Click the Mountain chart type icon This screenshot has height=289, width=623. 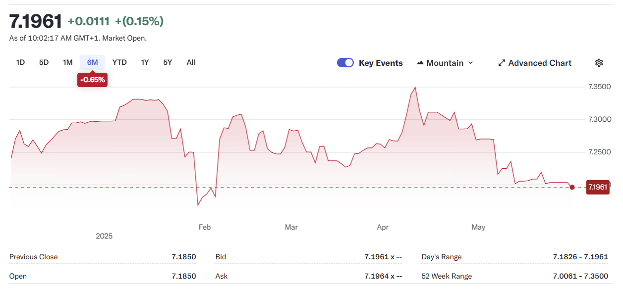(420, 63)
